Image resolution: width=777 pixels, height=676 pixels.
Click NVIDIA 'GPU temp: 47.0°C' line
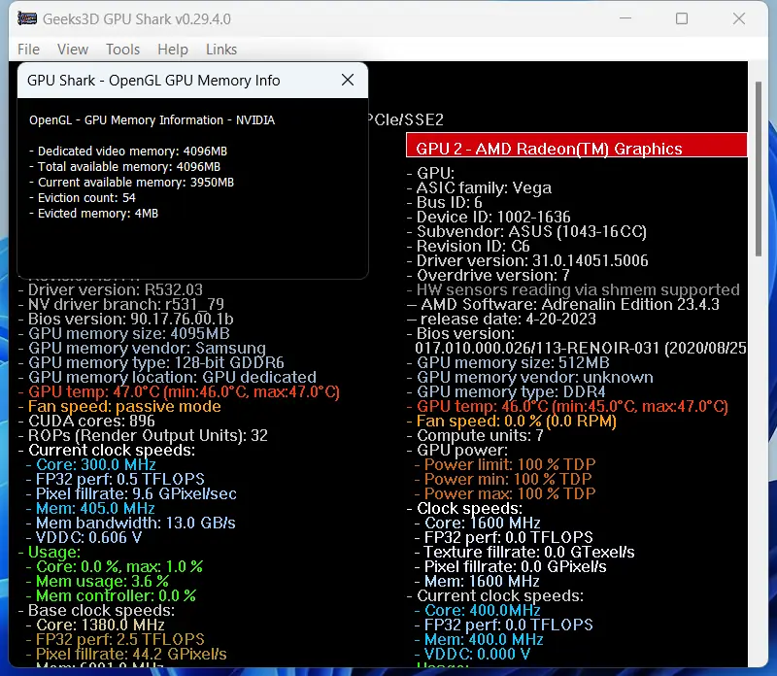(x=179, y=392)
